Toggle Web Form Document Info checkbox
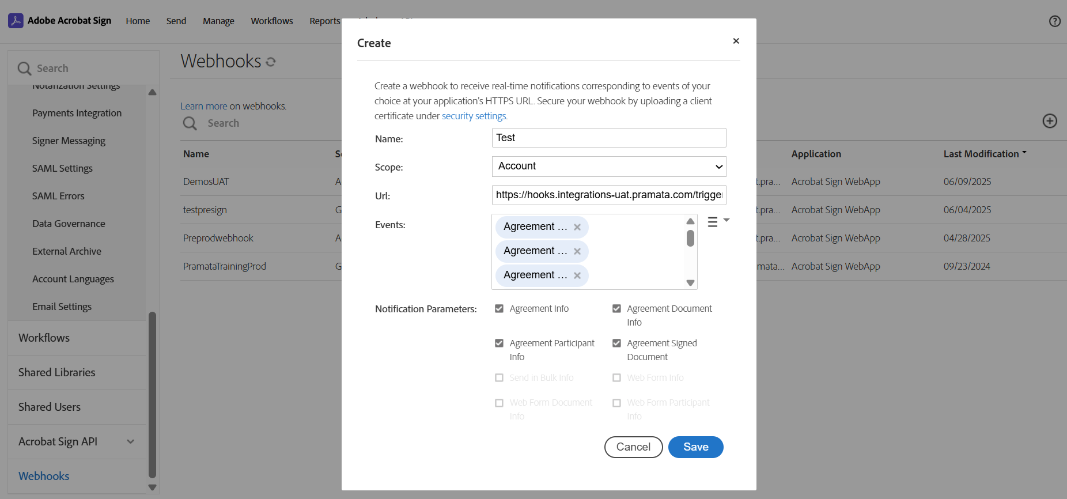Viewport: 1067px width, 499px height. pos(499,403)
